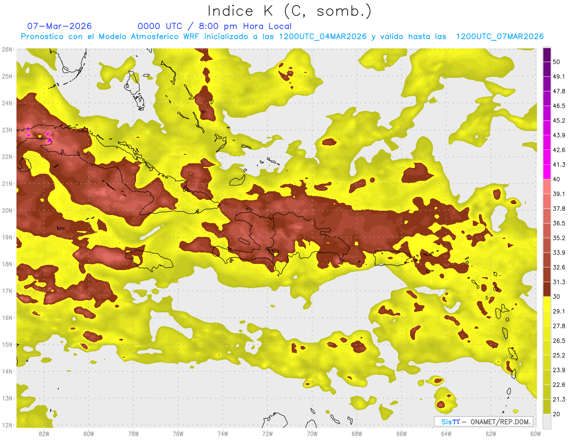Click the '76W' longitude label
The width and height of the screenshot is (569, 440).
178,434
